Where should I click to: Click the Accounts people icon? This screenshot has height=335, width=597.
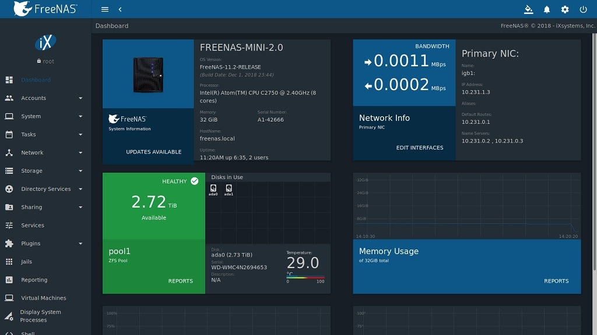coord(9,98)
